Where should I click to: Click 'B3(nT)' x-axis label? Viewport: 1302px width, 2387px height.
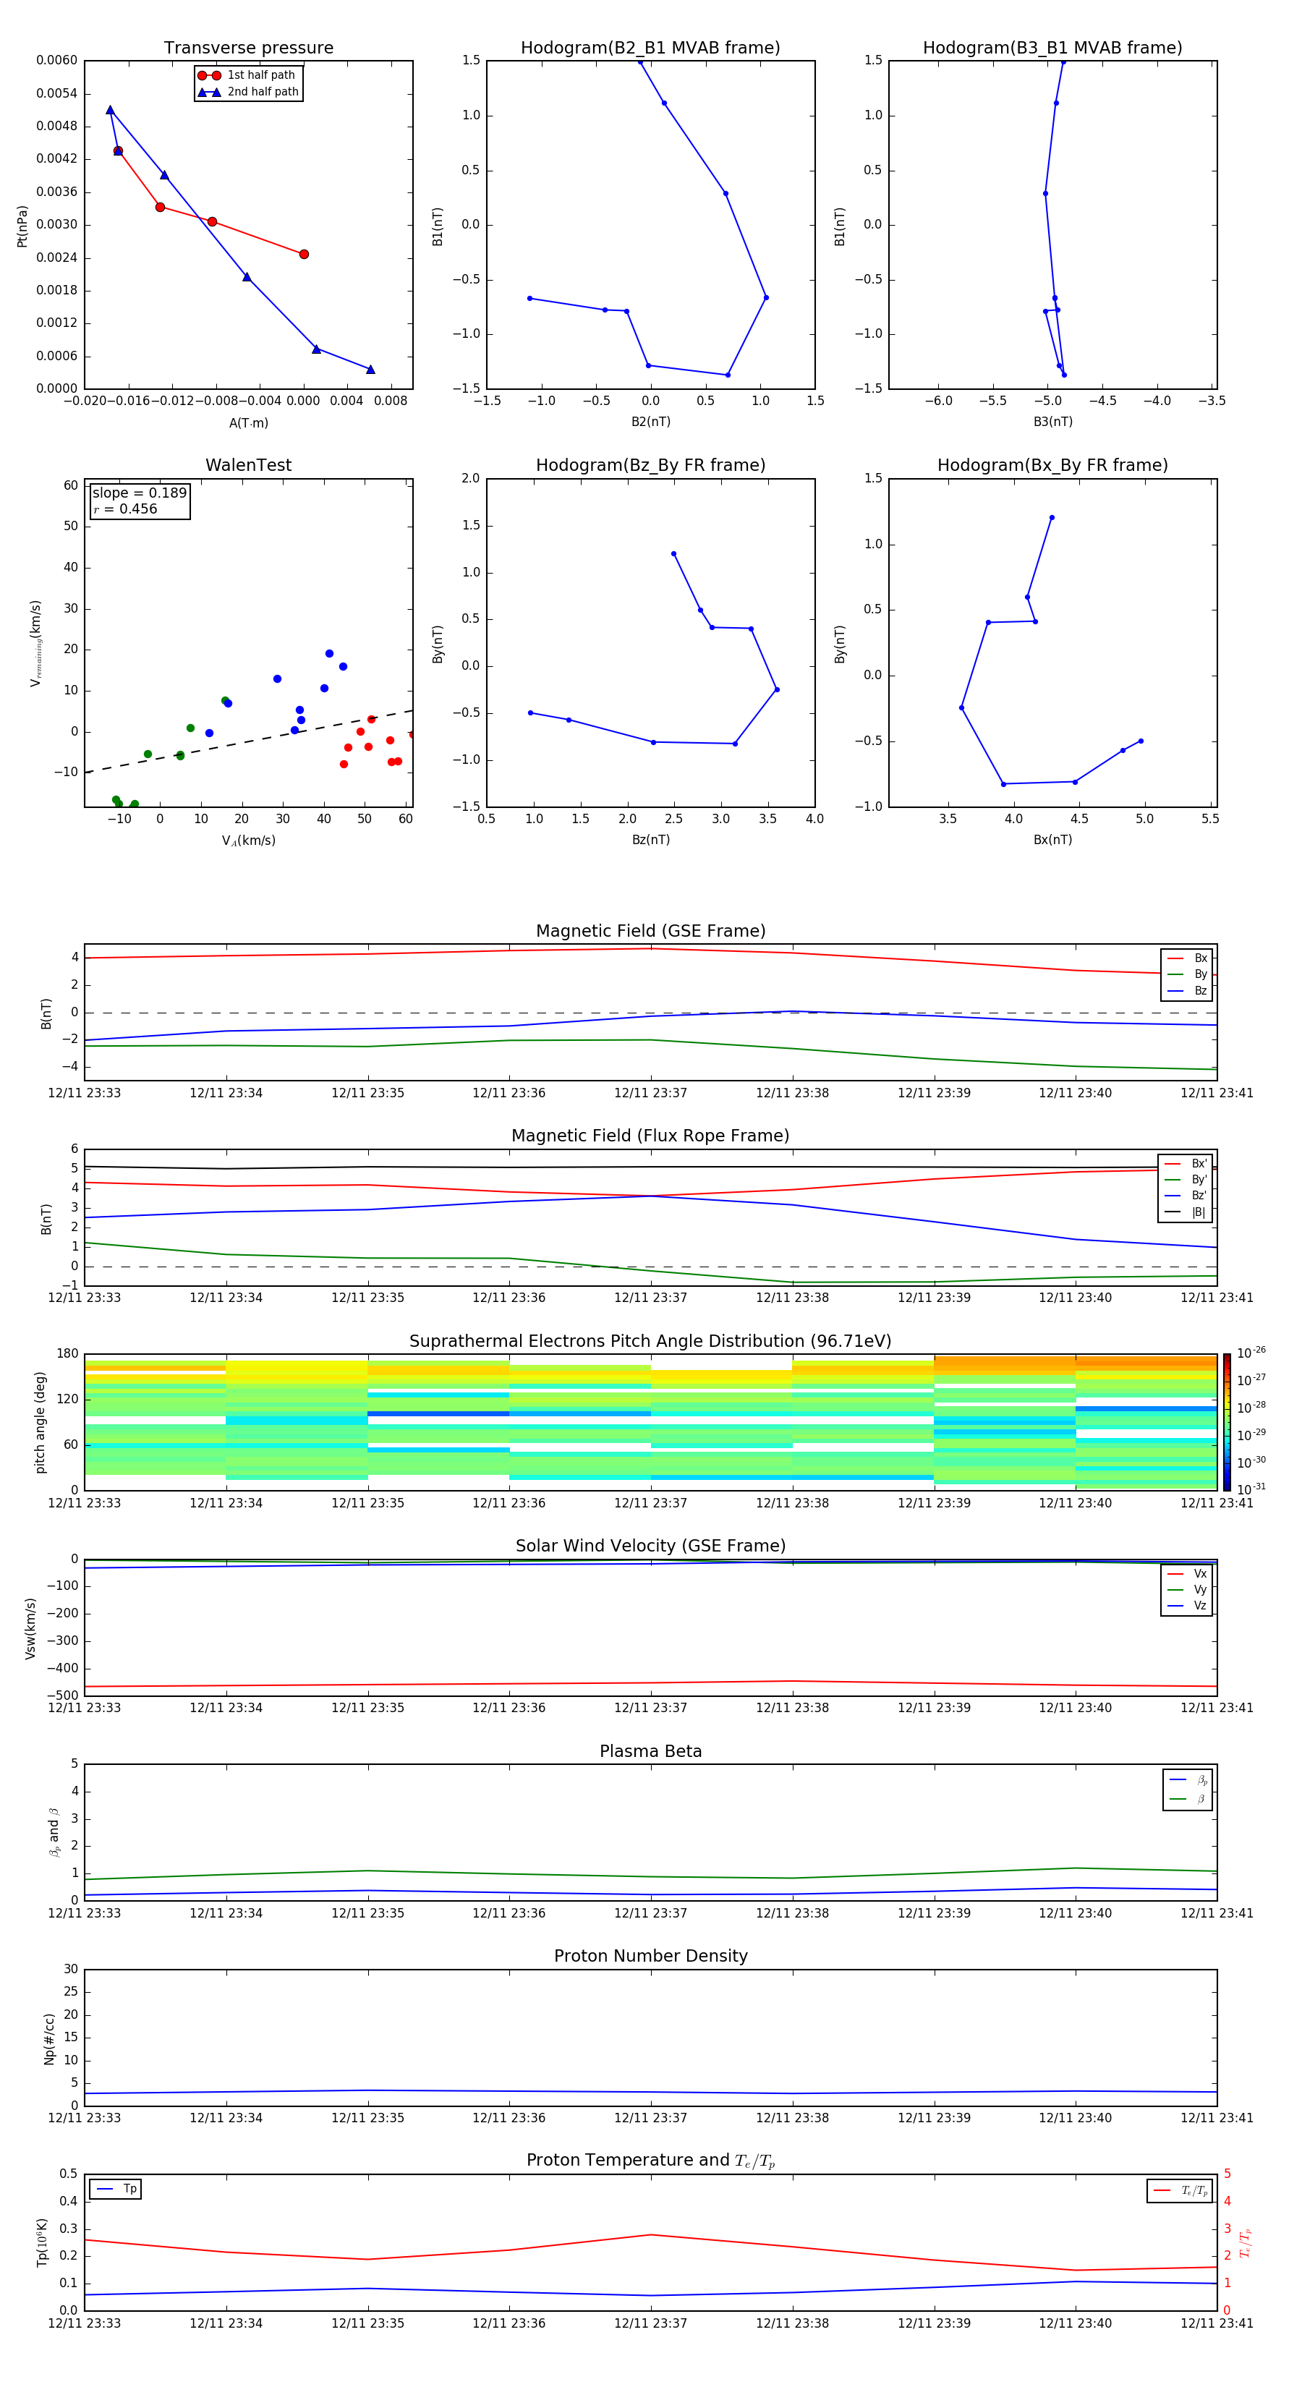(1052, 422)
